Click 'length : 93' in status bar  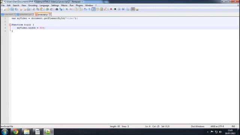click(115, 126)
